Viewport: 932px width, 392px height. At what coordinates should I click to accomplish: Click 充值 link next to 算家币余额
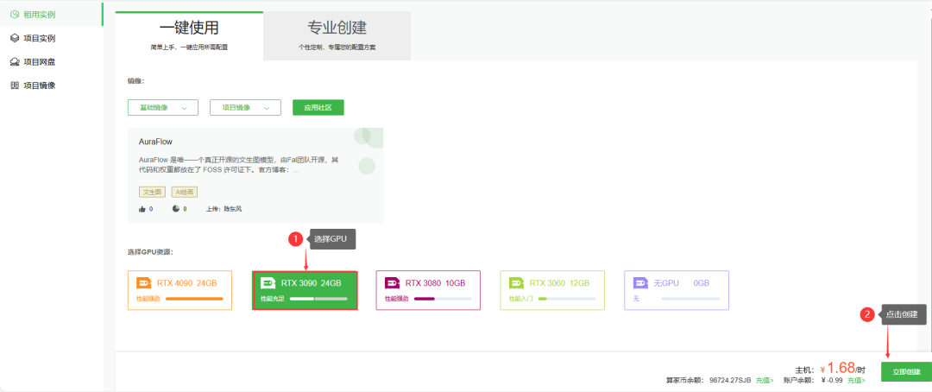point(765,380)
